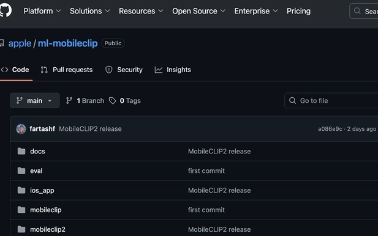The height and width of the screenshot is (236, 378).
Task: Expand the Enterprise menu
Action: 256,11
